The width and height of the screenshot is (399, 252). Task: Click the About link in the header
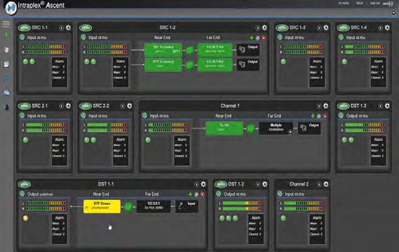pos(360,3)
